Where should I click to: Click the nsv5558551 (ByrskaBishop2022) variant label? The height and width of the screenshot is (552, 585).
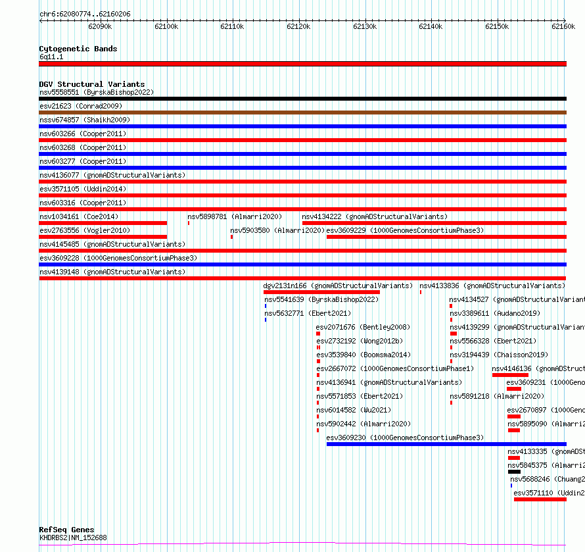(x=97, y=92)
